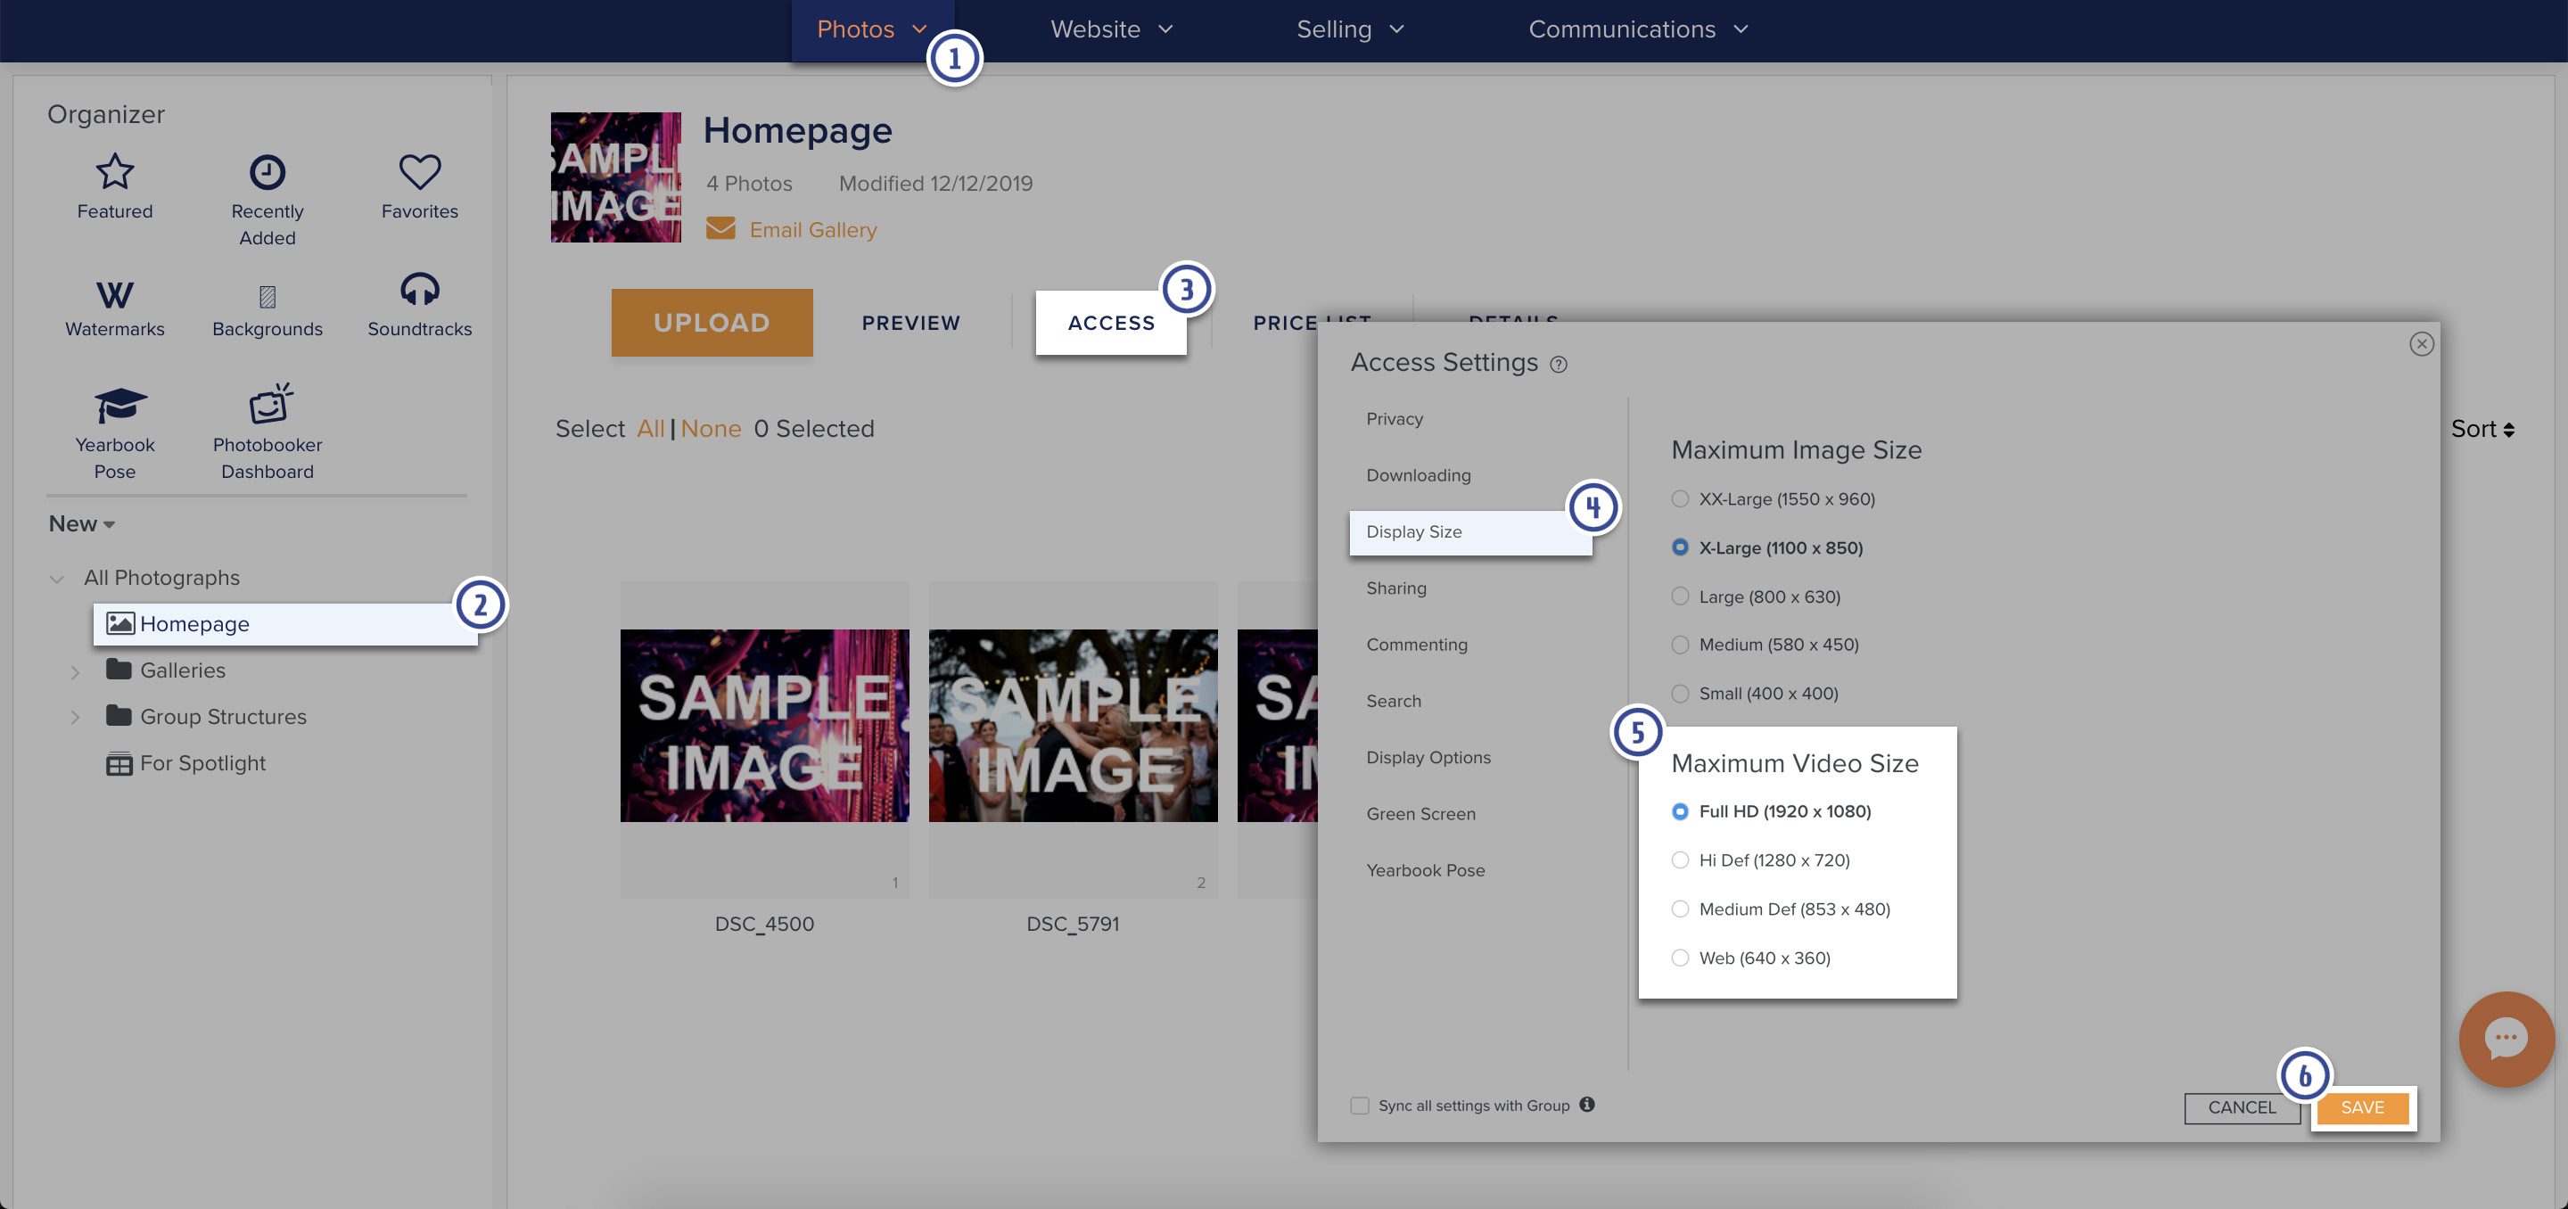This screenshot has width=2568, height=1209.
Task: Open the Yearbook Pose graduation cap icon
Action: pyautogui.click(x=119, y=406)
